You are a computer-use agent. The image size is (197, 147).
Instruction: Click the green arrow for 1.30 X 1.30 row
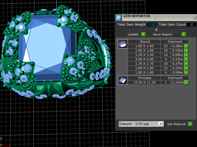[x=186, y=55]
